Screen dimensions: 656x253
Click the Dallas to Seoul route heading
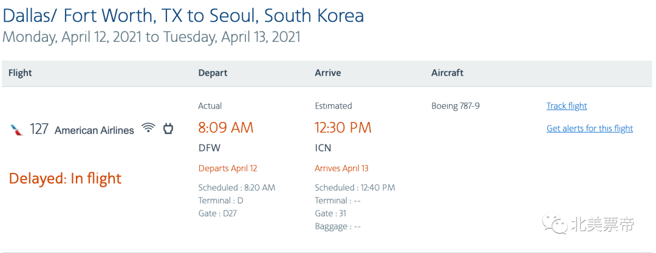183,16
